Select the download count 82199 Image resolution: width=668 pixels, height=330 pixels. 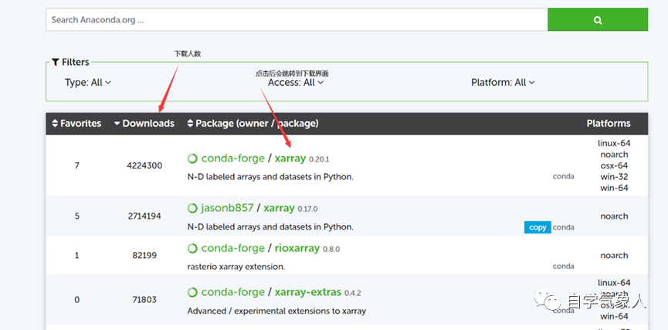pyautogui.click(x=144, y=255)
